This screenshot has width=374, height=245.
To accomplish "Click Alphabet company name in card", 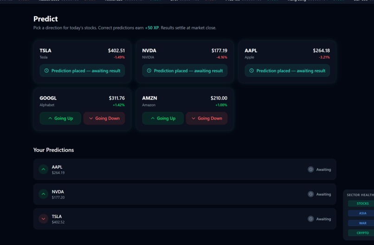I will (x=47, y=105).
